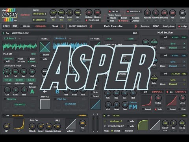Click Wavetable Osc RND button
The width and height of the screenshot is (189, 142).
click(x=135, y=33)
